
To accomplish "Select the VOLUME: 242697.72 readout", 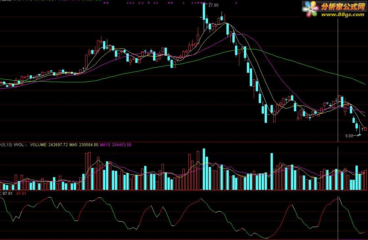I will tap(49, 145).
